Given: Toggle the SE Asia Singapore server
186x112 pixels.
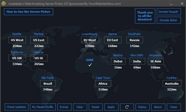Looking at the screenshot, I should [156, 61].
